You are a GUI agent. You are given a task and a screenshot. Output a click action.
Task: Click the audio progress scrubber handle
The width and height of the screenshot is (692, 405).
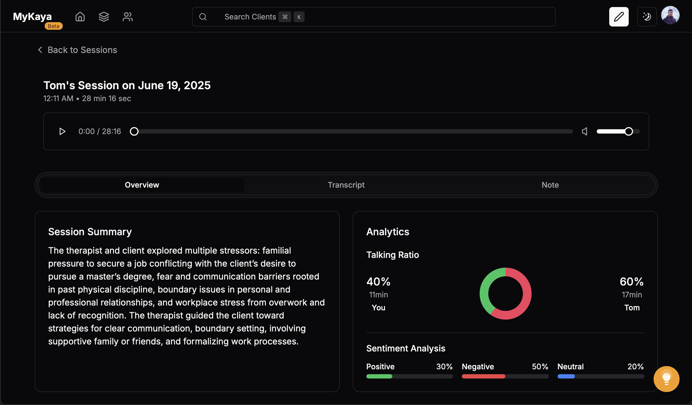click(x=134, y=131)
